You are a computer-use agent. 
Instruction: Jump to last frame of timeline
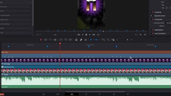click(x=94, y=35)
